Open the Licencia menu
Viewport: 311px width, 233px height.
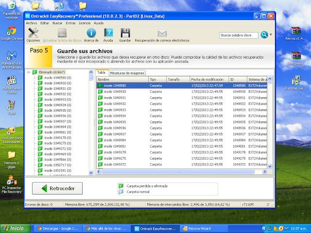pyautogui.click(x=84, y=23)
